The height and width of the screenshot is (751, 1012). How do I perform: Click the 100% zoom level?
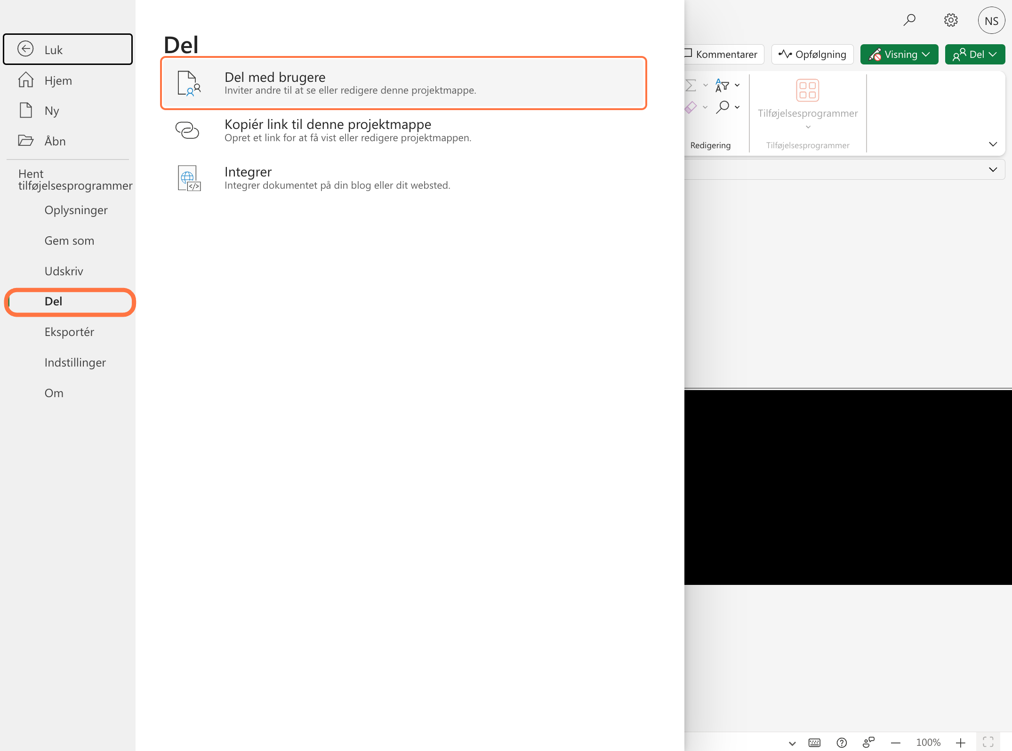coord(928,743)
